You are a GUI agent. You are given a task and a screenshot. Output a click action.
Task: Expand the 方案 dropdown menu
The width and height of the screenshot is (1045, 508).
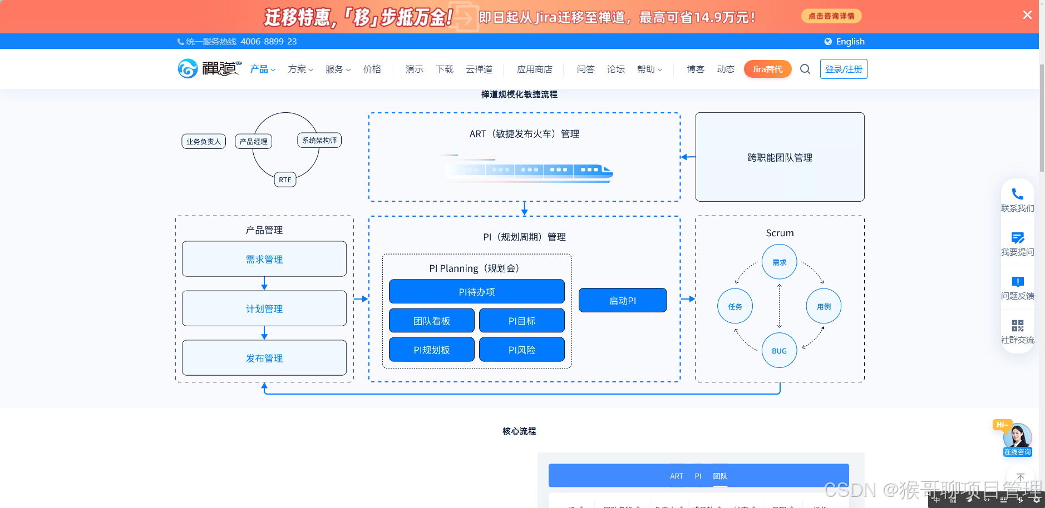[300, 69]
